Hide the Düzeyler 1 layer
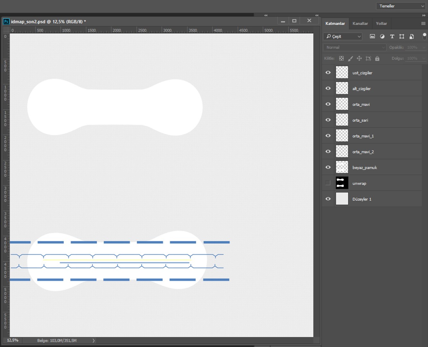 pos(328,199)
